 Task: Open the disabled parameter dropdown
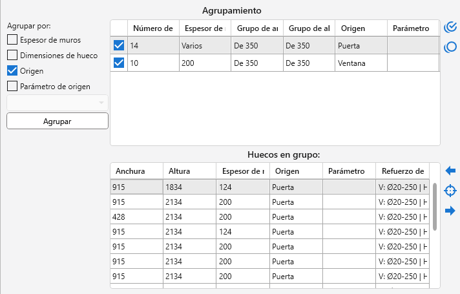(57, 103)
